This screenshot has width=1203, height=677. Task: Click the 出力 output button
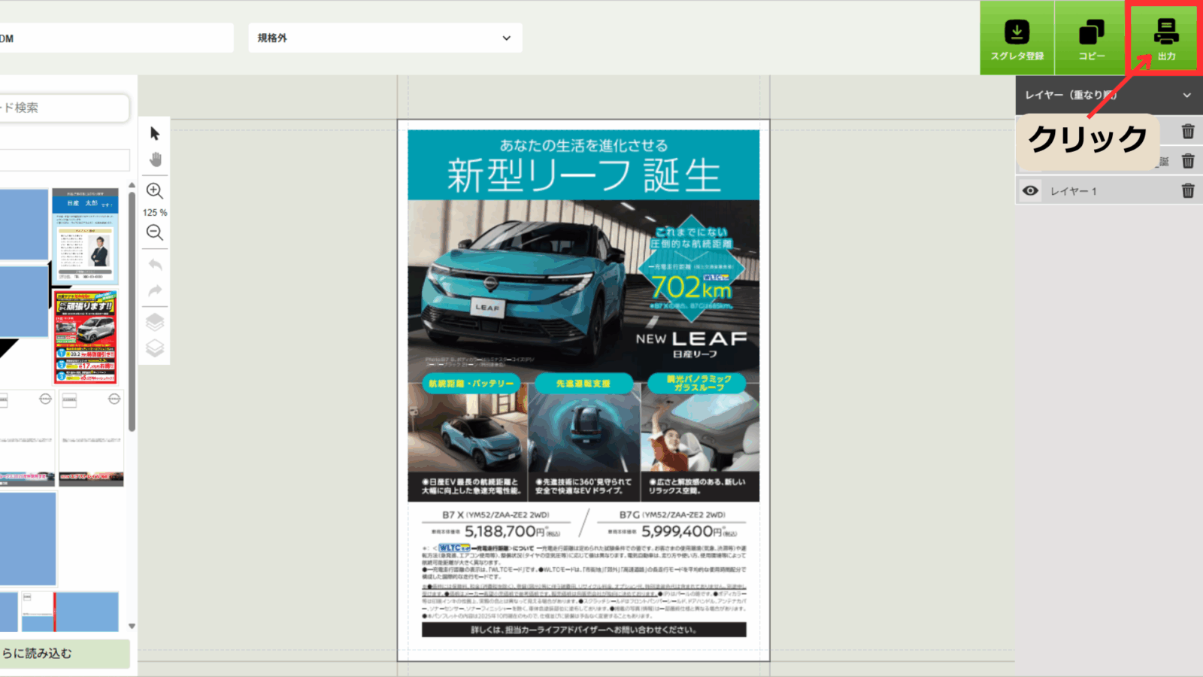click(1165, 38)
